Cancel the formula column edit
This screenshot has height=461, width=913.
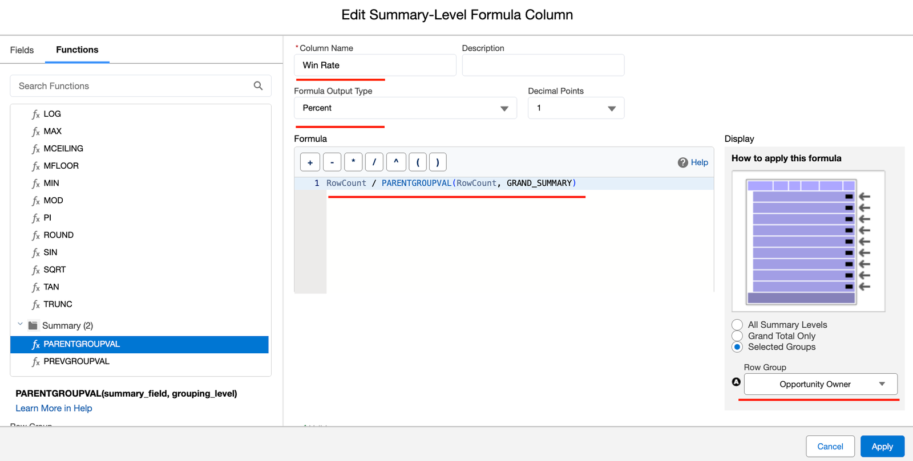(x=830, y=446)
